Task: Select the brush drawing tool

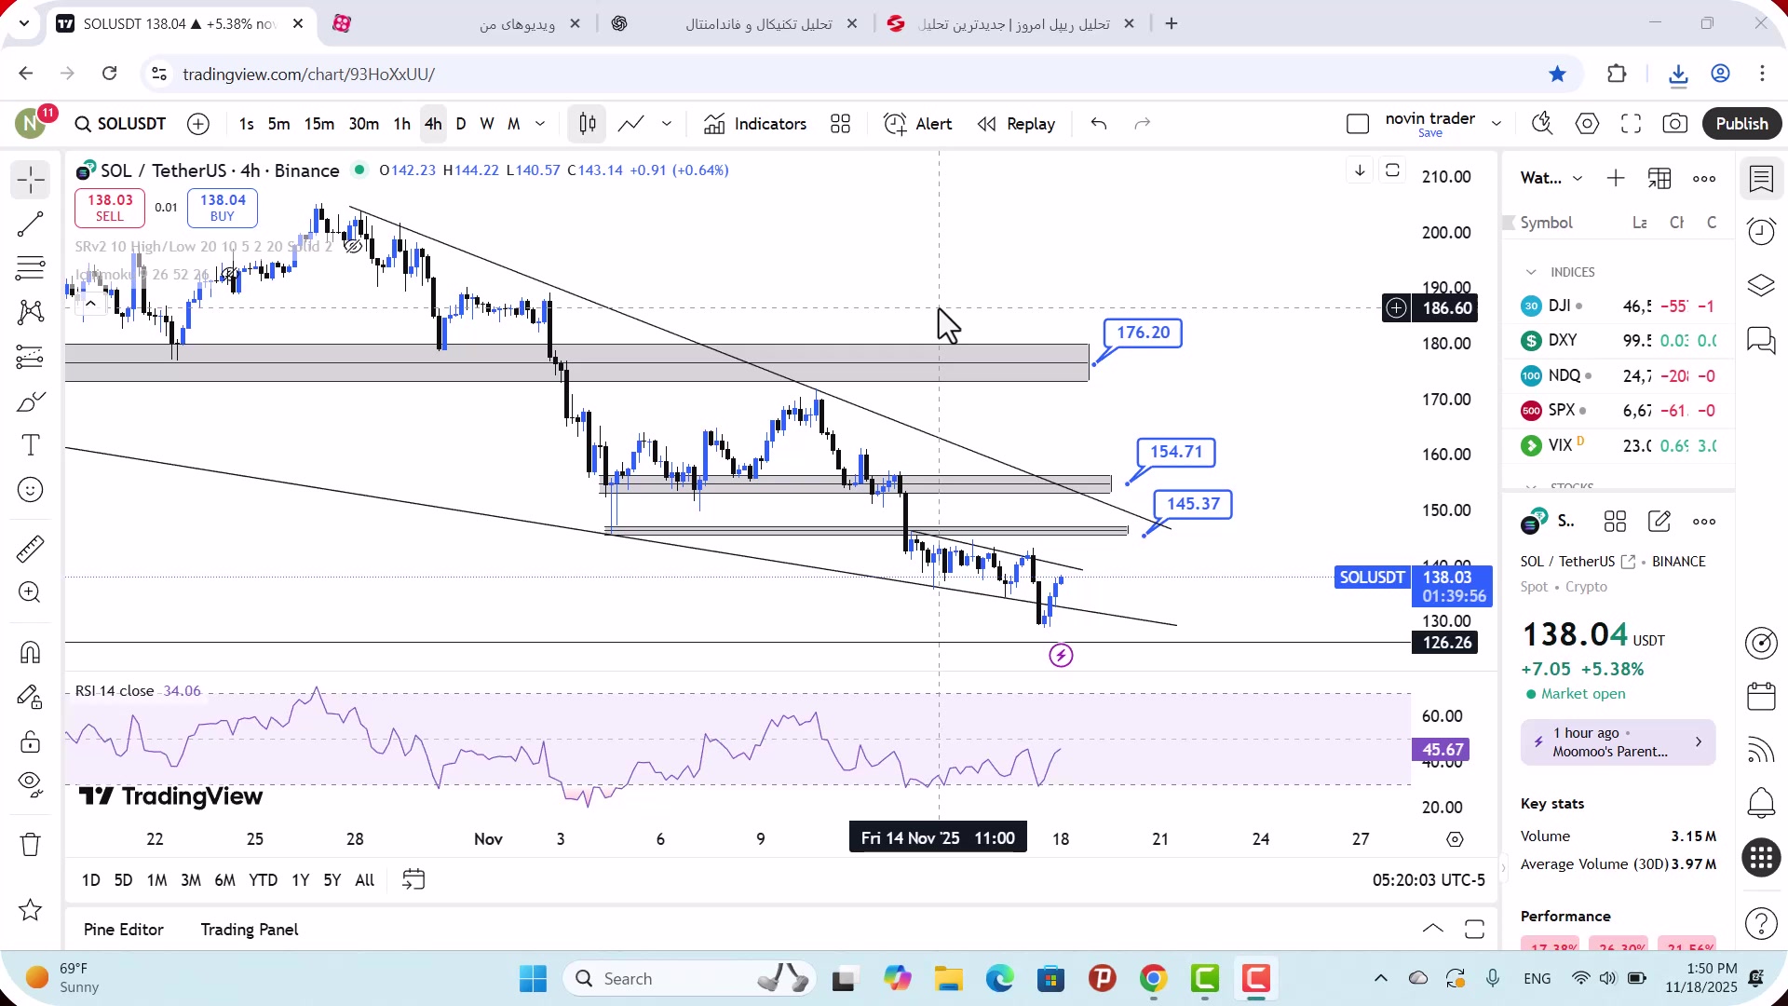Action: (31, 401)
